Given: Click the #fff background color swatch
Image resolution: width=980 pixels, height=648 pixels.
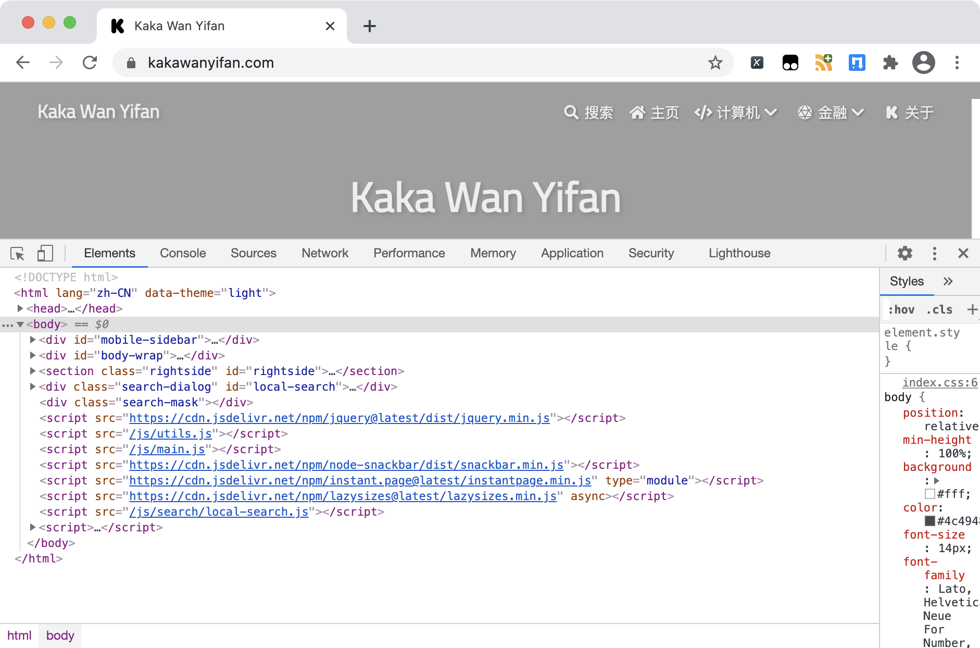Looking at the screenshot, I should [930, 494].
